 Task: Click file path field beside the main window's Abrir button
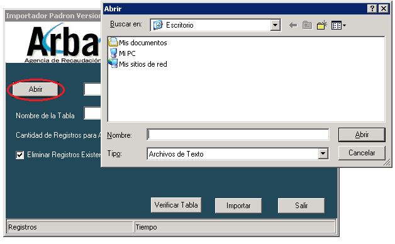pyautogui.click(x=92, y=89)
